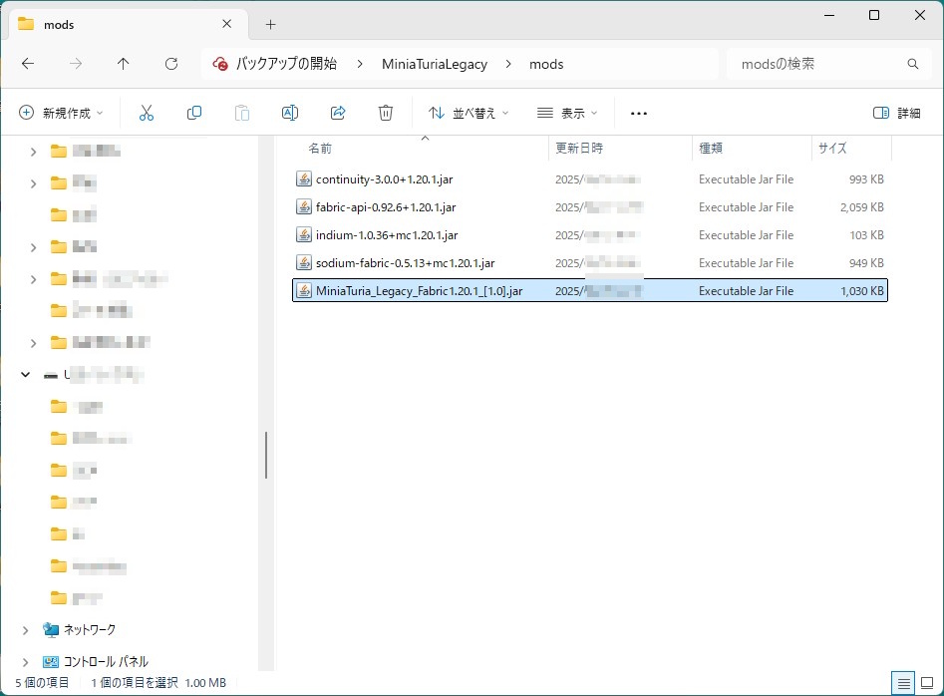This screenshot has height=696, width=944.
Task: Click the 2,059 KB size cell
Action: tap(862, 207)
